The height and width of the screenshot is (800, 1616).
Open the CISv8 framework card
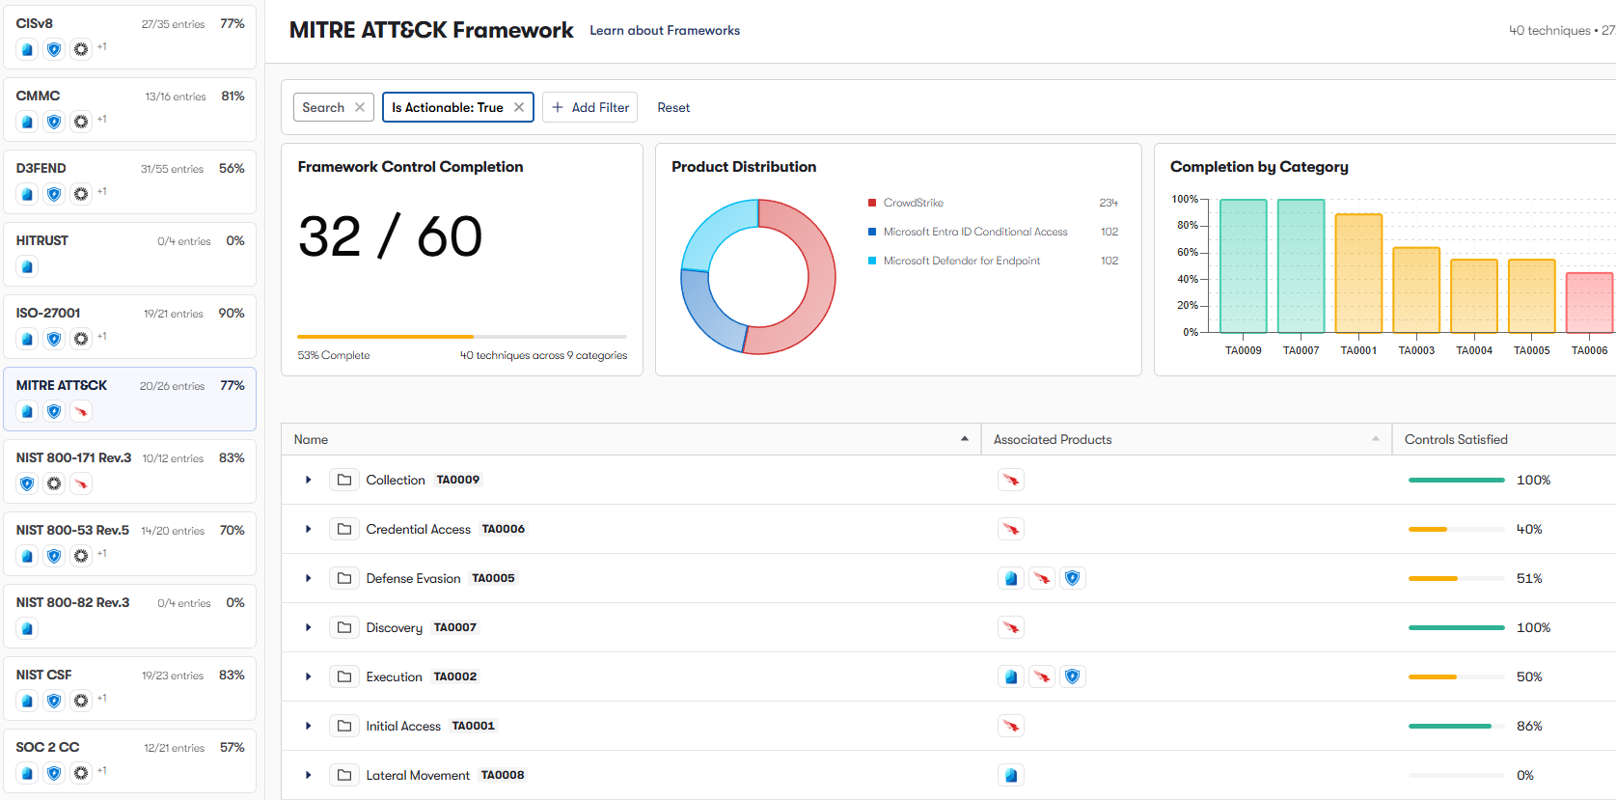pyautogui.click(x=129, y=37)
